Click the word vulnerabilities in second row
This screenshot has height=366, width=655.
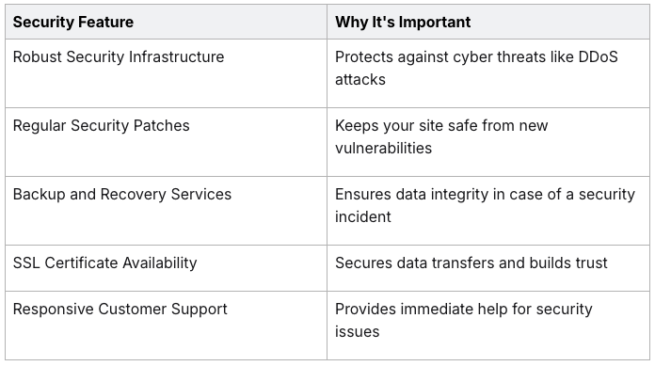coord(383,148)
